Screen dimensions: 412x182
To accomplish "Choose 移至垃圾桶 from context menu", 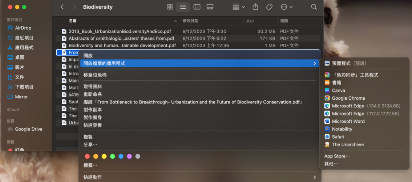I will pos(95,75).
